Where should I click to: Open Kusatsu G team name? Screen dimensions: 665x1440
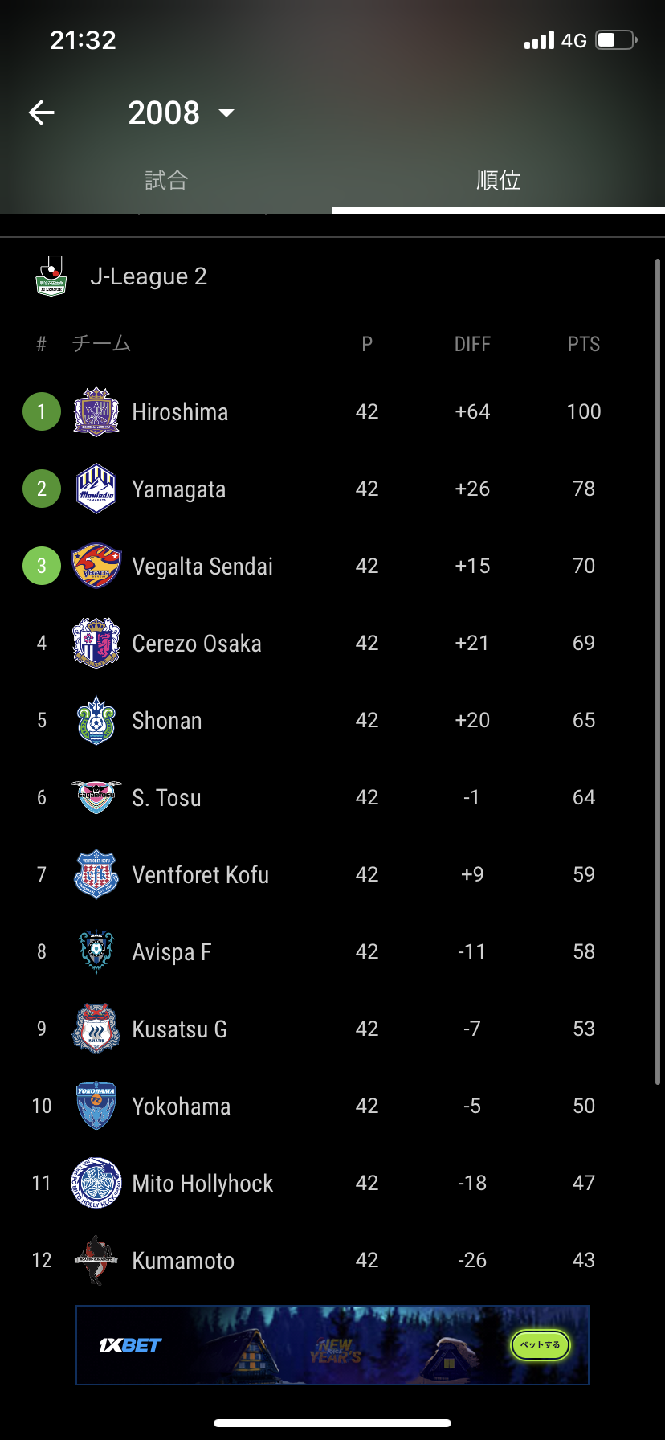[x=180, y=1029]
